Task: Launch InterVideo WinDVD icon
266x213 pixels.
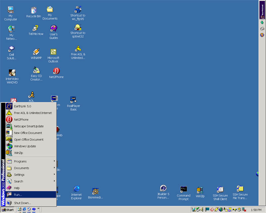Action: 12,77
